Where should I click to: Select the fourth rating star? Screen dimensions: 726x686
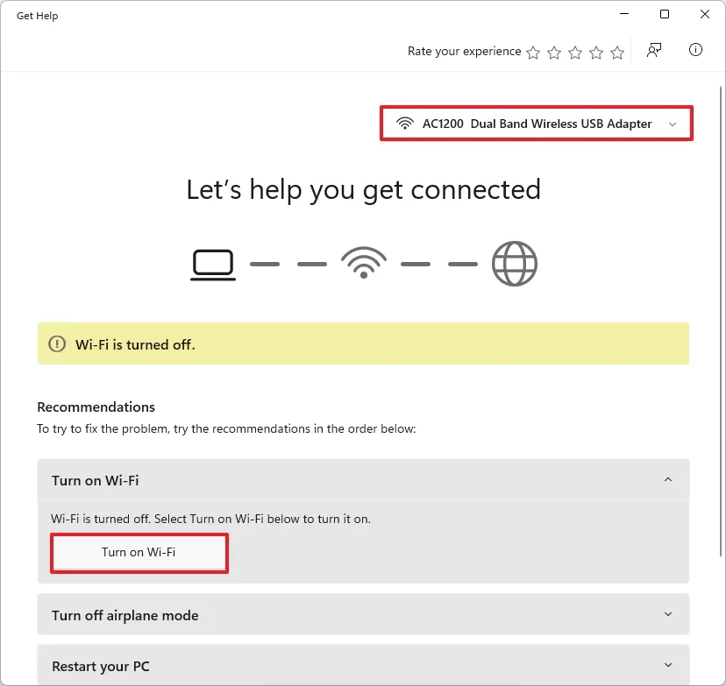coord(596,53)
